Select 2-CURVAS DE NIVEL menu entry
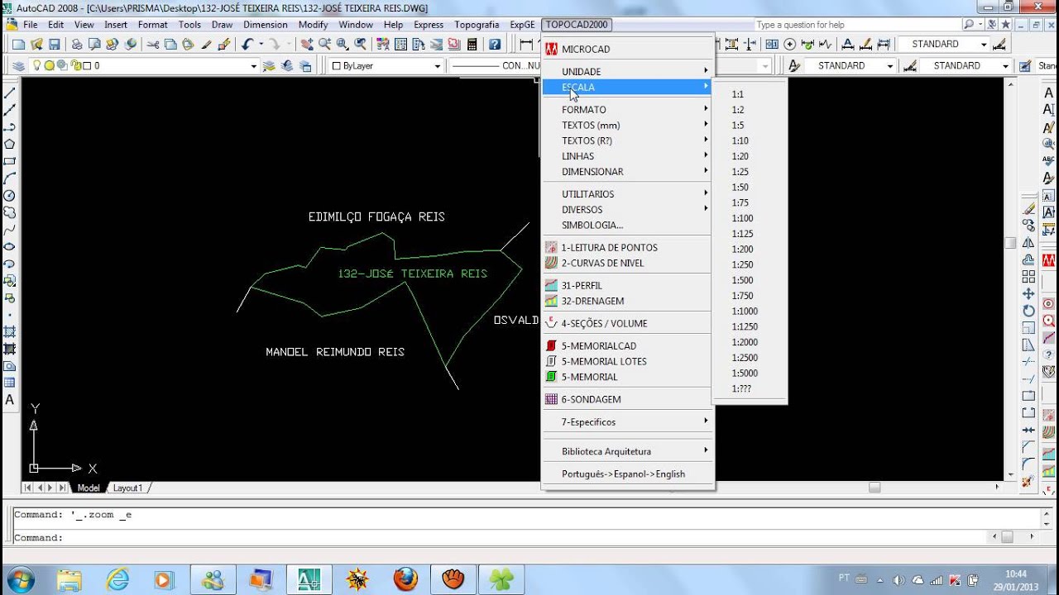Viewport: 1059px width, 595px height. click(x=628, y=264)
